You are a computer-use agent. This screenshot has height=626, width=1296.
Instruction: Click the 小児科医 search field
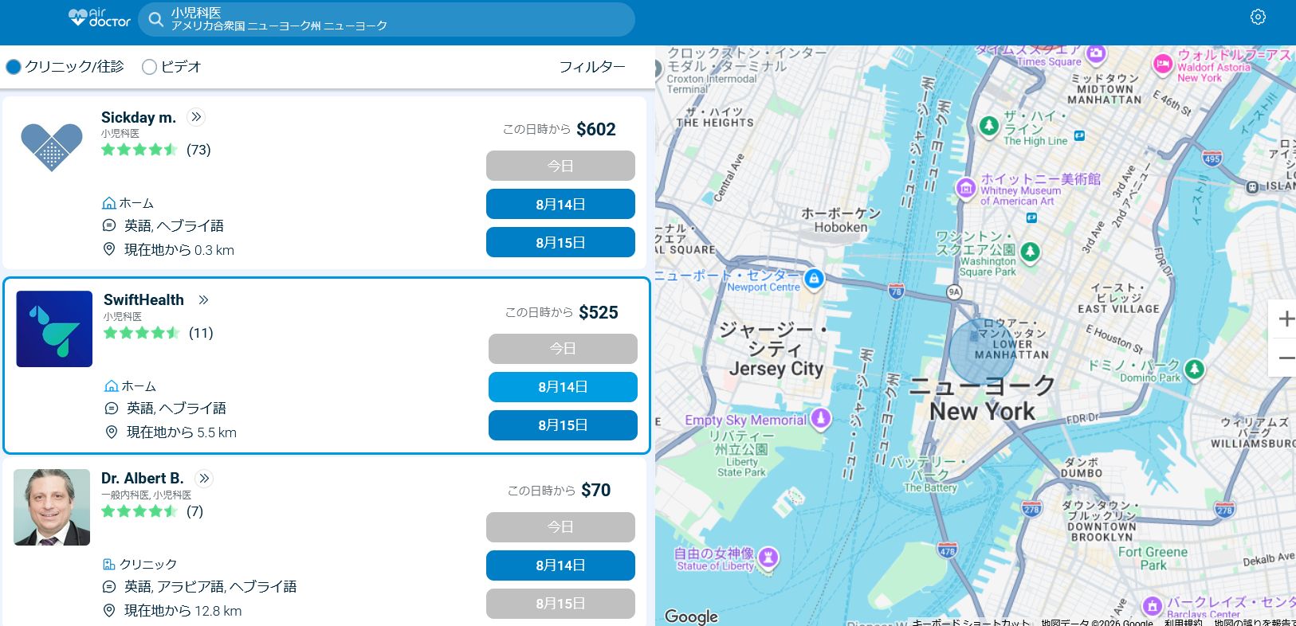(387, 19)
